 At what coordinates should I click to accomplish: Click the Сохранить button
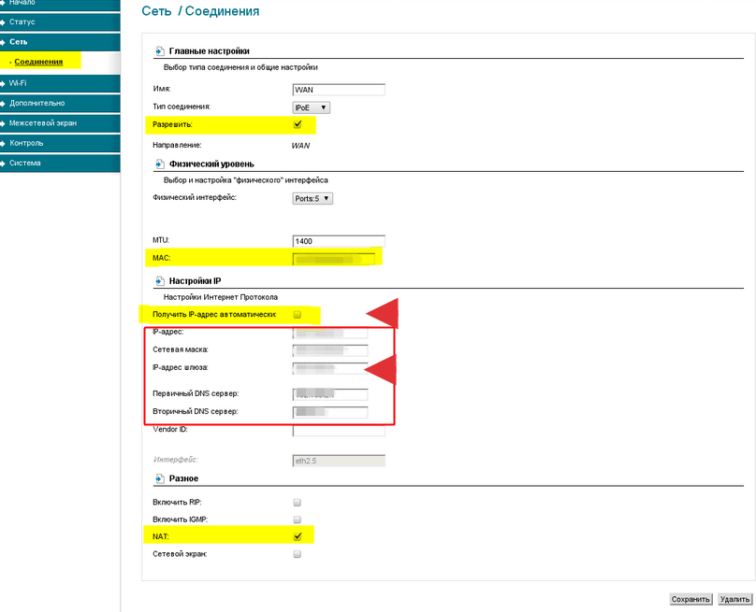point(691,599)
